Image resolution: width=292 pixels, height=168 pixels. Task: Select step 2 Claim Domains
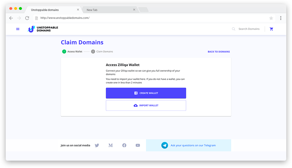point(102,51)
